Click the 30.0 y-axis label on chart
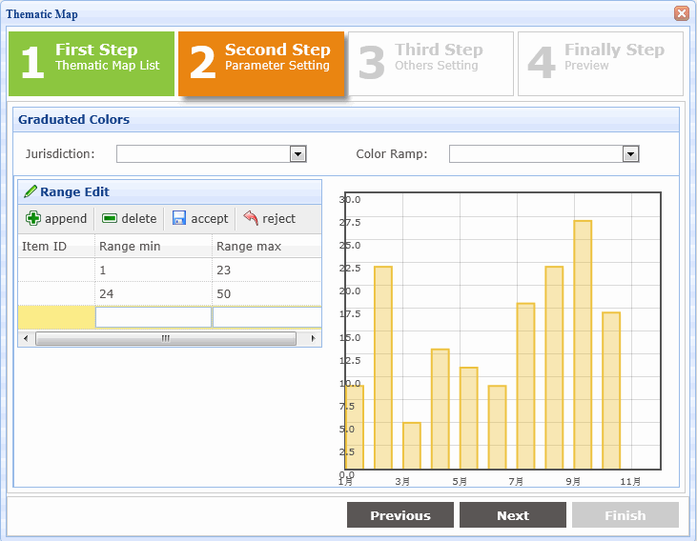Image resolution: width=697 pixels, height=541 pixels. [350, 199]
